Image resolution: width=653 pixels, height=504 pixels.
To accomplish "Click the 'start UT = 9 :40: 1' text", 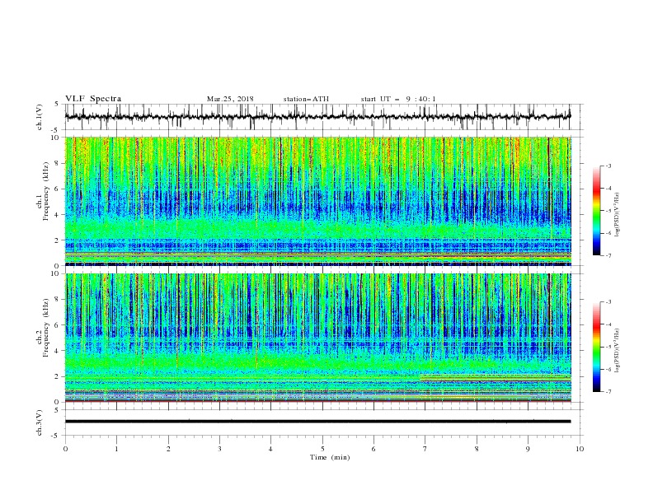I will click(x=398, y=99).
